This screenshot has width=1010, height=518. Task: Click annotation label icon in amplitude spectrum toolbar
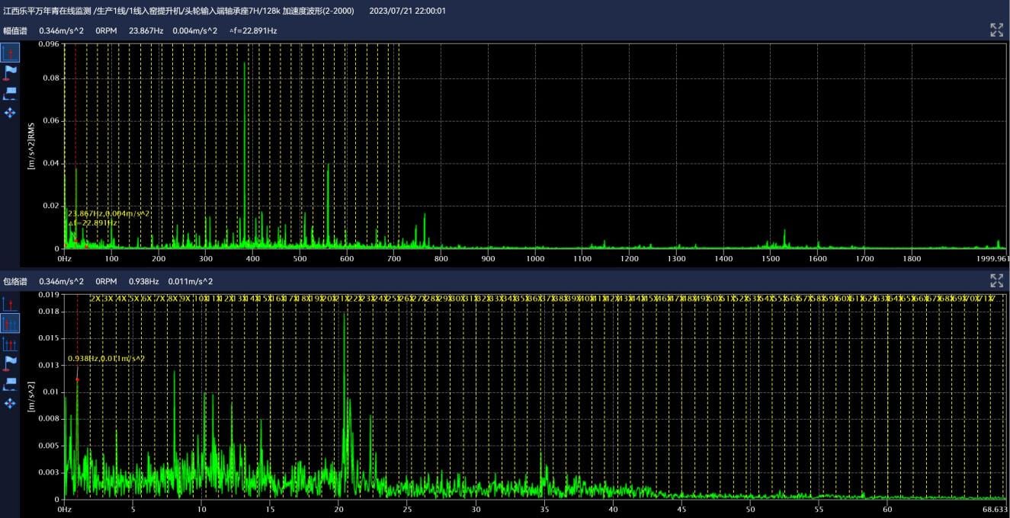tap(10, 93)
